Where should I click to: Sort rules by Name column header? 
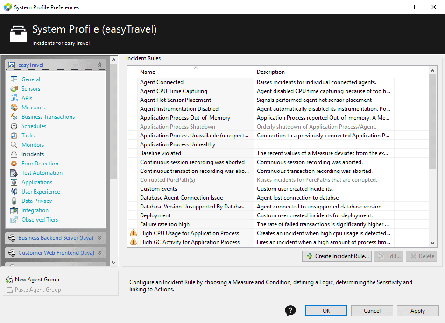click(x=195, y=72)
